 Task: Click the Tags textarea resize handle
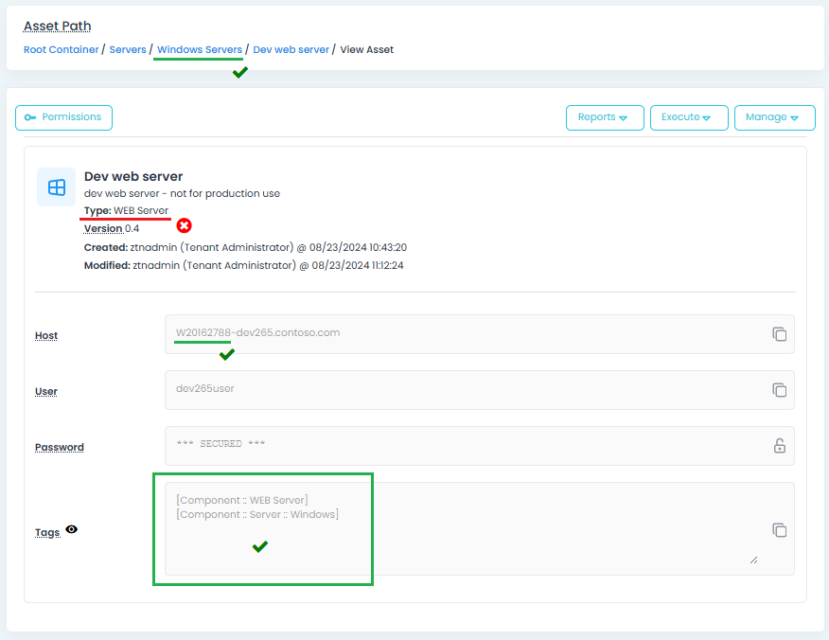753,560
